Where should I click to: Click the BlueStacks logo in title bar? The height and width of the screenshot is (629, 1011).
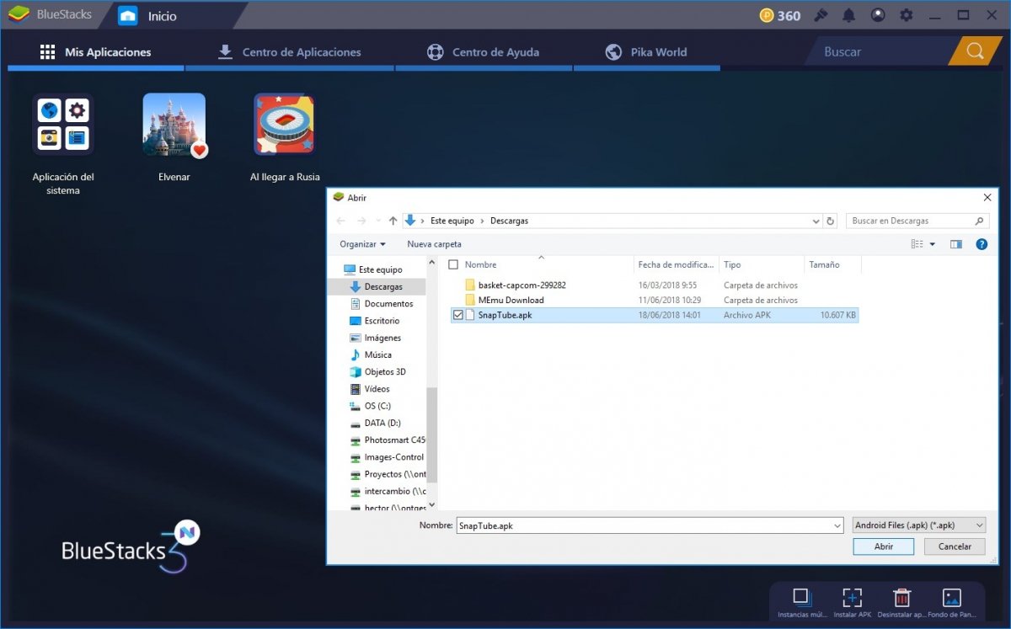coord(19,14)
